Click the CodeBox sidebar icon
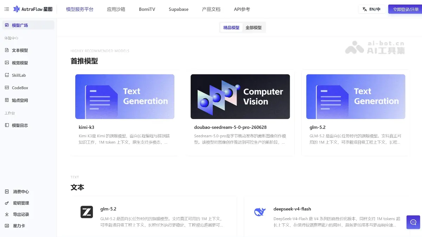This screenshot has height=237, width=422. pos(7,88)
